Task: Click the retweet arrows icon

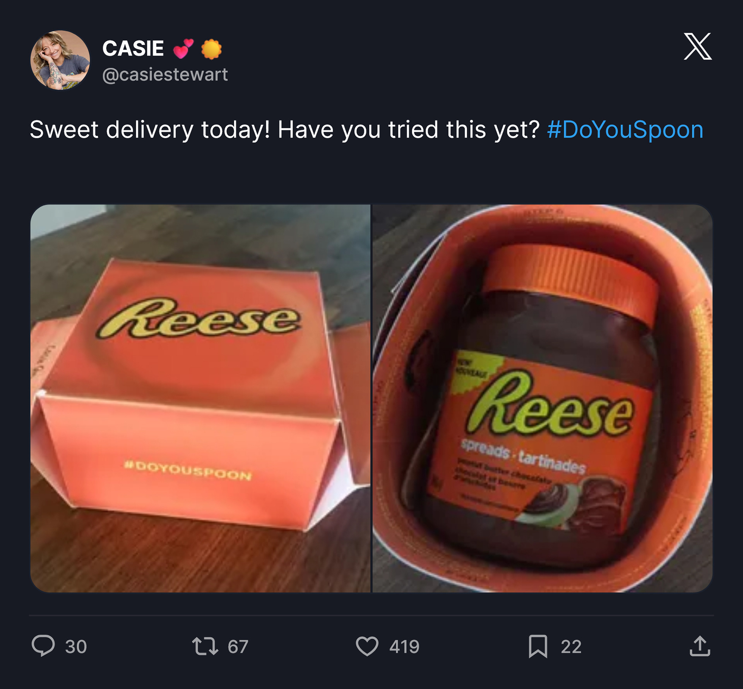Action: (205, 646)
